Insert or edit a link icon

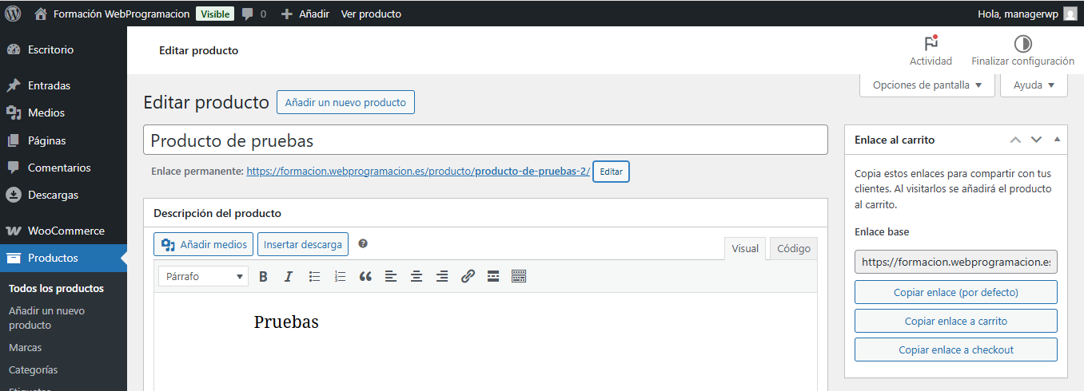coord(468,277)
